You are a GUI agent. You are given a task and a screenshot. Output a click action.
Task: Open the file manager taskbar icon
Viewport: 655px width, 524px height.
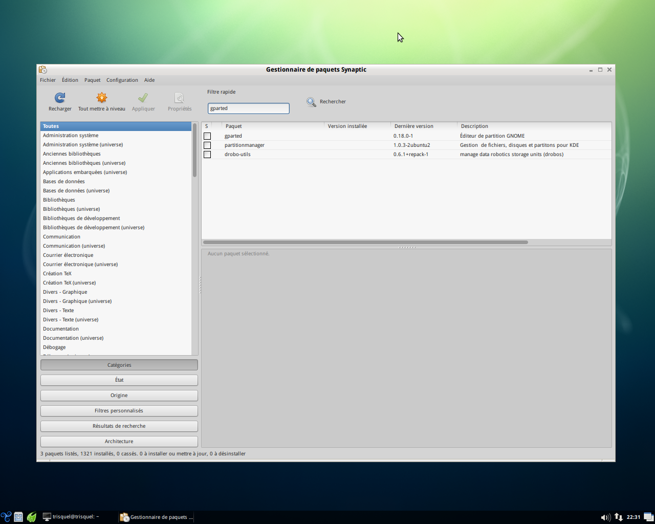coord(18,517)
